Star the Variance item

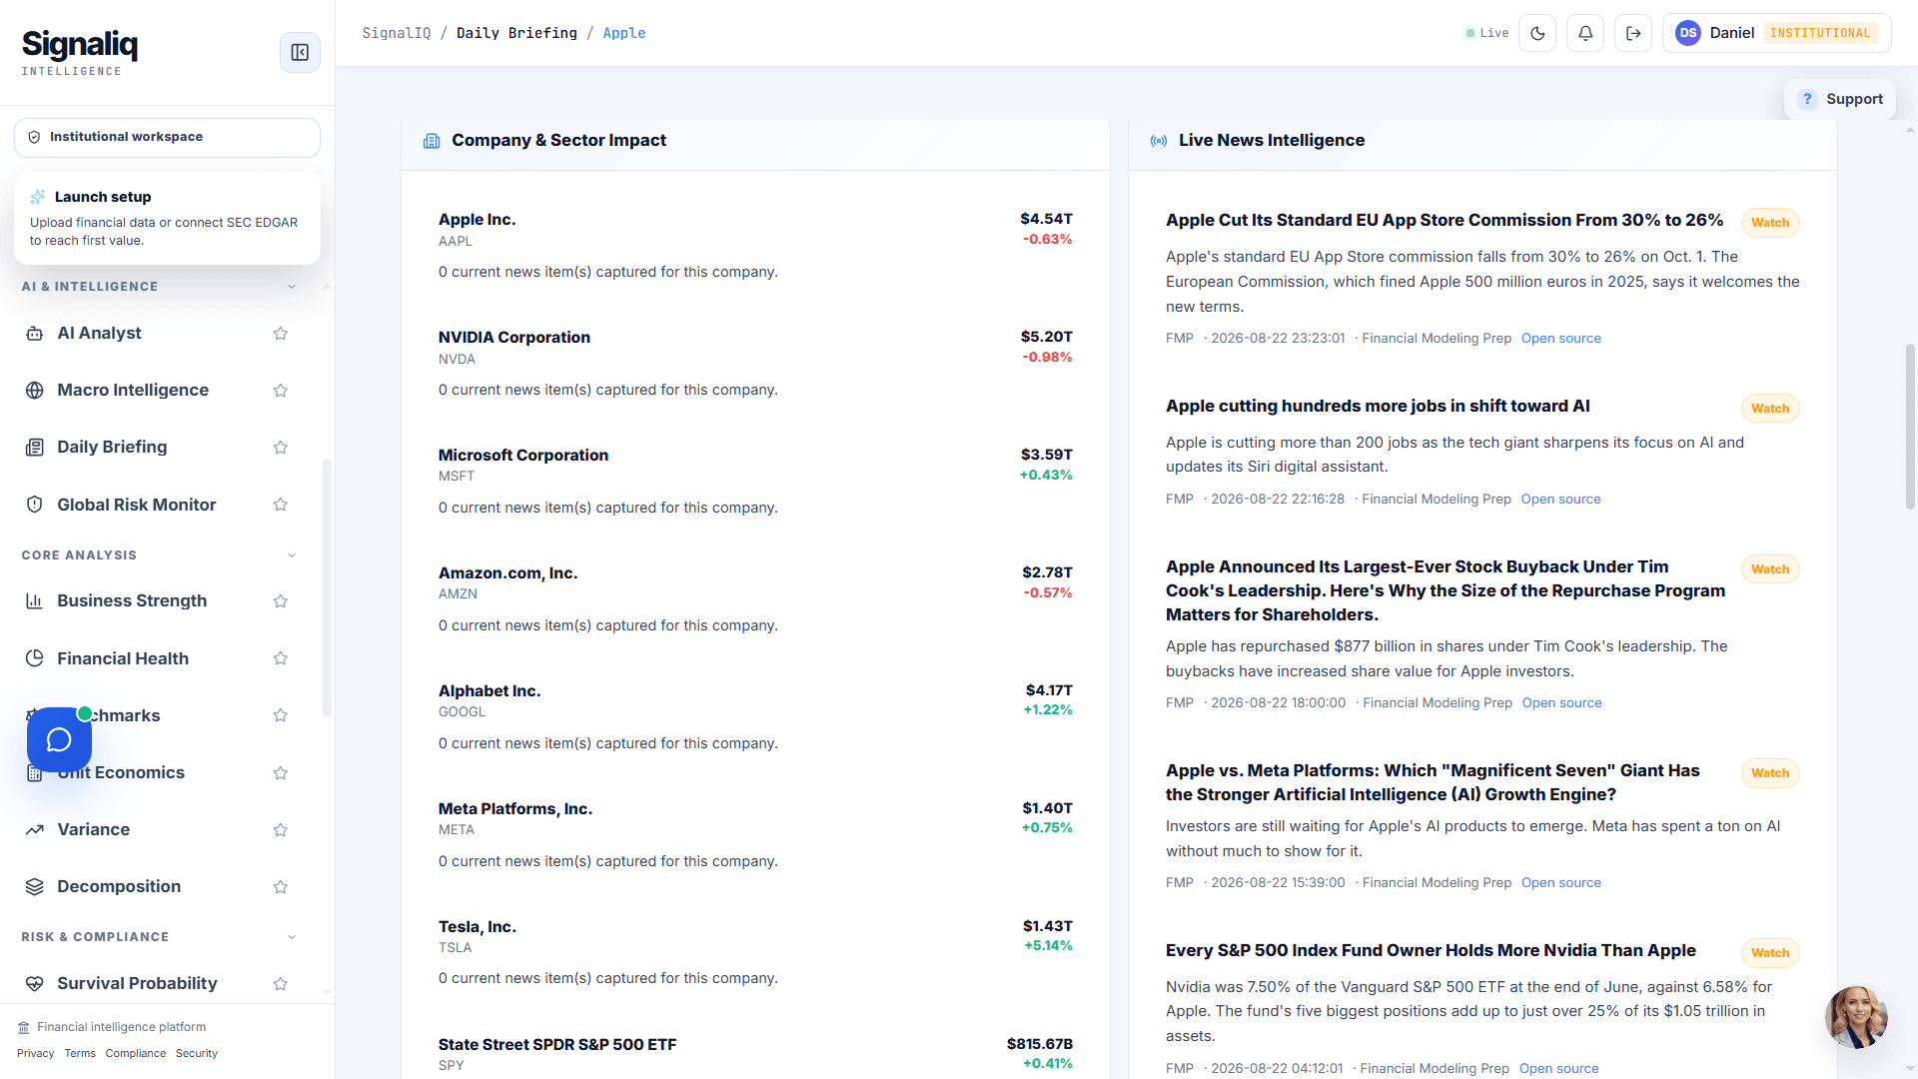281,830
